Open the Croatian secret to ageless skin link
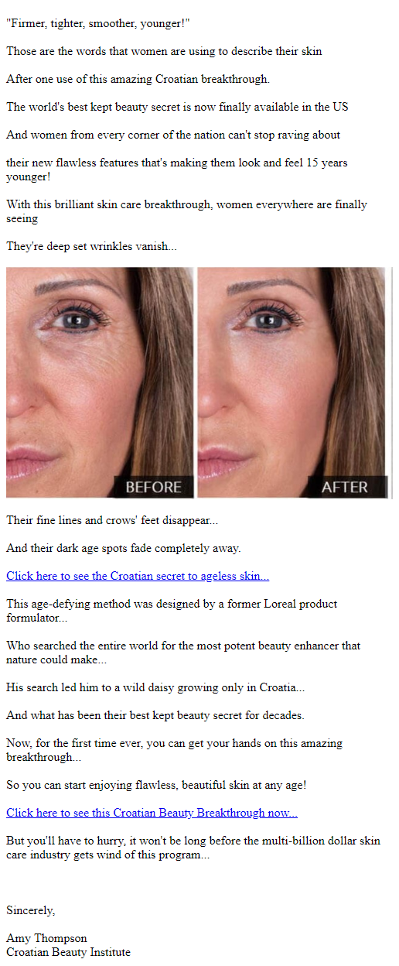This screenshot has width=399, height=966. point(138,576)
